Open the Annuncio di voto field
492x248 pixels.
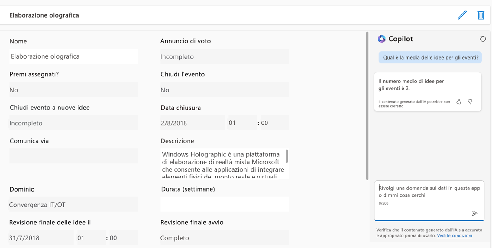[x=225, y=56]
